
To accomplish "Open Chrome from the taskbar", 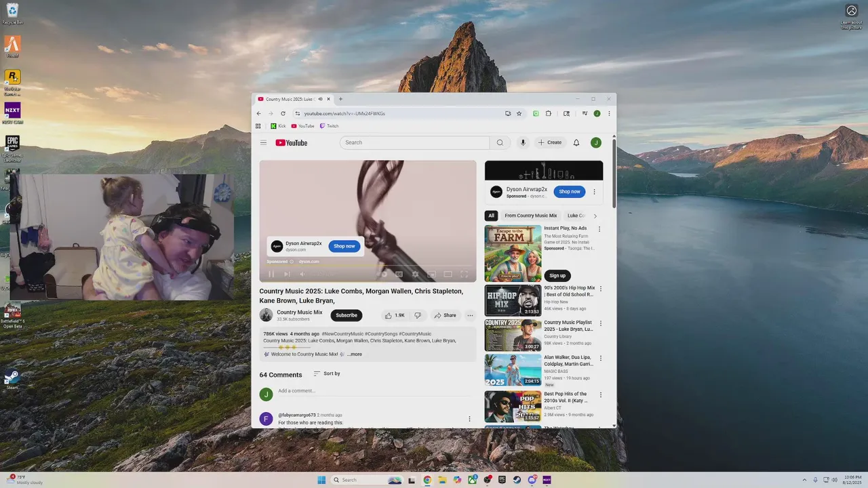I will pyautogui.click(x=427, y=480).
